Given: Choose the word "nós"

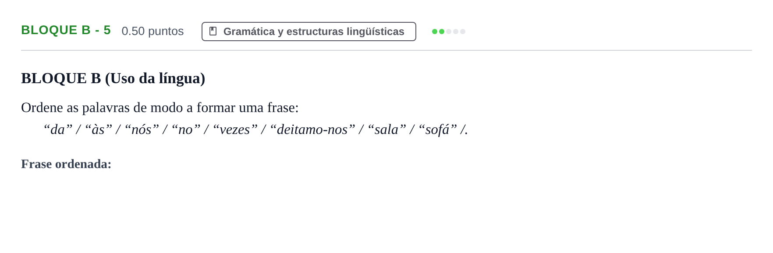Looking at the screenshot, I should pos(142,130).
